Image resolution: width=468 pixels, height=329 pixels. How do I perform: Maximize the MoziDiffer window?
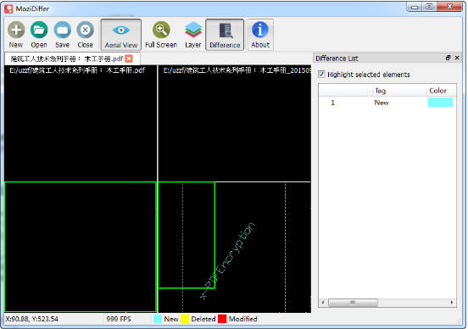tap(429, 7)
